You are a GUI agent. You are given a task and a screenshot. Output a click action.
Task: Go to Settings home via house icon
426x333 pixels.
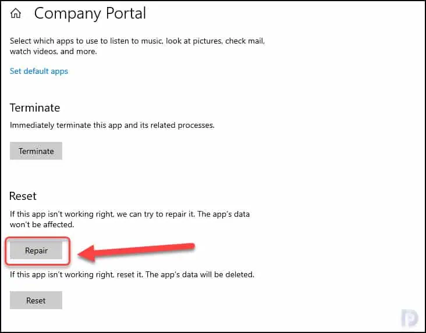(x=16, y=13)
